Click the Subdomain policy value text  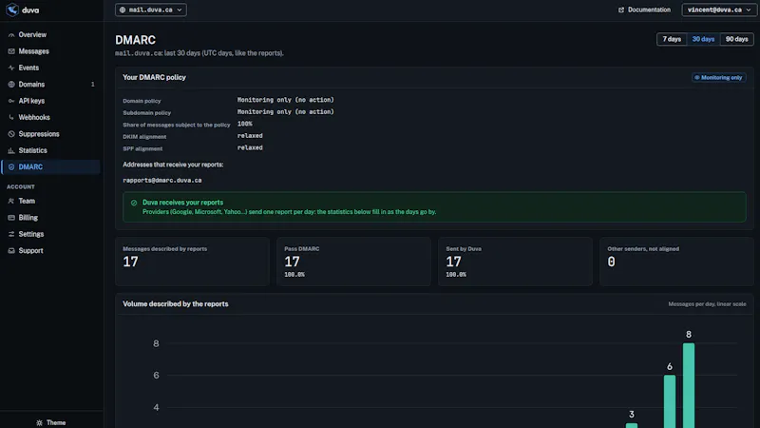(286, 111)
